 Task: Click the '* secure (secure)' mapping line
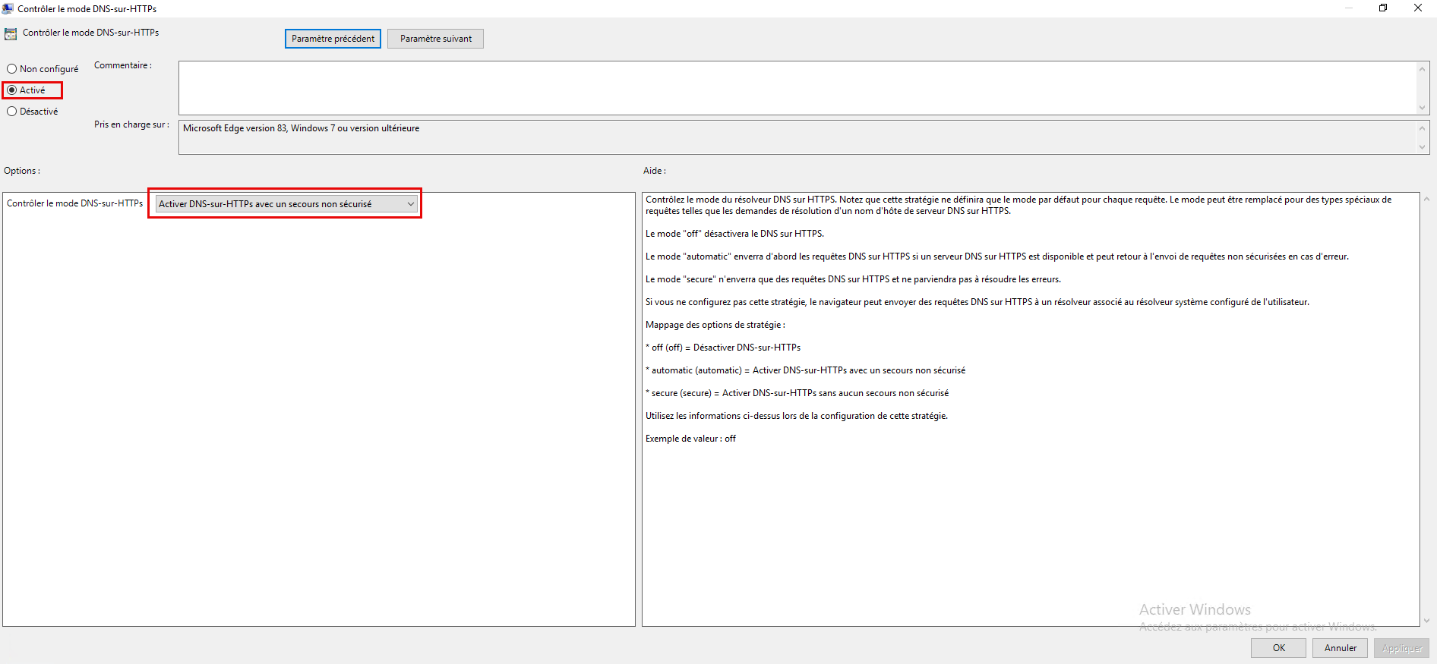(x=797, y=393)
